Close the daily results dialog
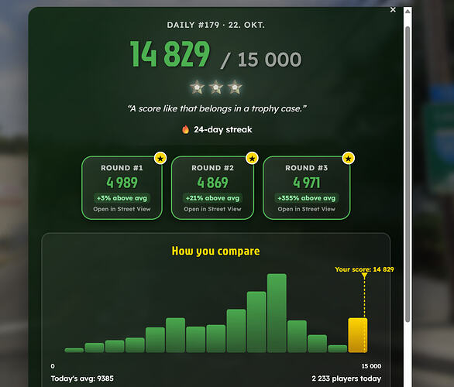Viewport: 454px width, 387px height. (x=393, y=10)
